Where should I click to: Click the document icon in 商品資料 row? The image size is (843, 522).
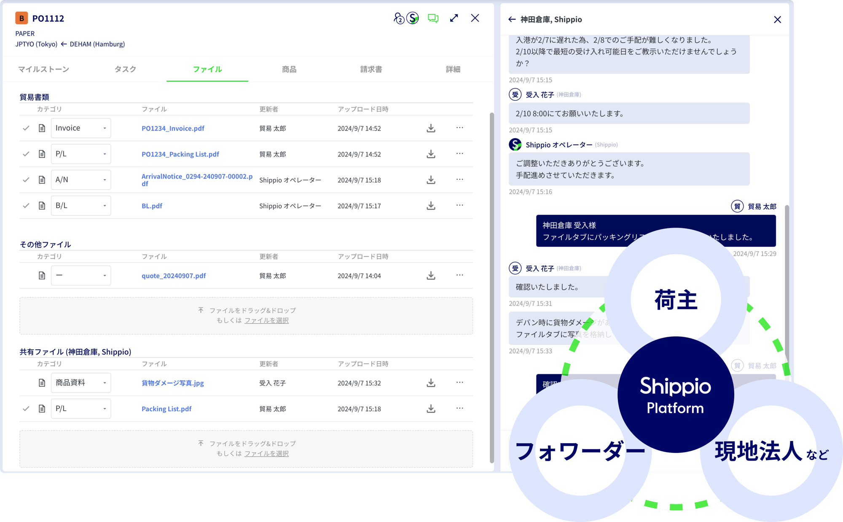click(x=42, y=383)
